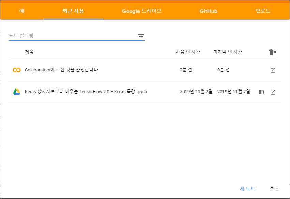Click first-opened date 2019년 11월 2일 of Keras row

[x=196, y=91]
